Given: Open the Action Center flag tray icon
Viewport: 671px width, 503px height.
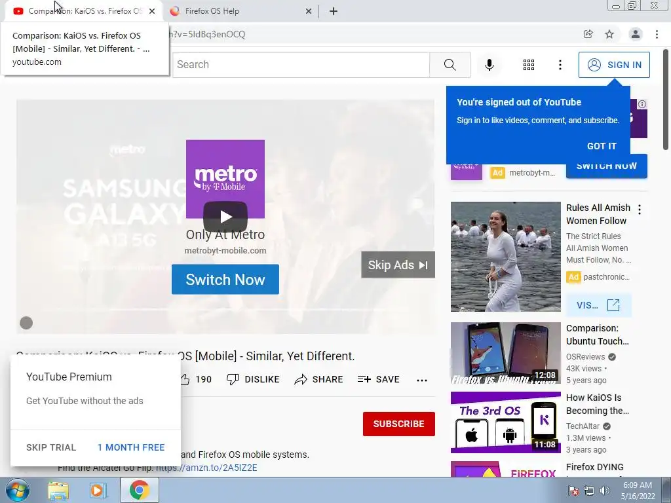Looking at the screenshot, I should coord(573,491).
